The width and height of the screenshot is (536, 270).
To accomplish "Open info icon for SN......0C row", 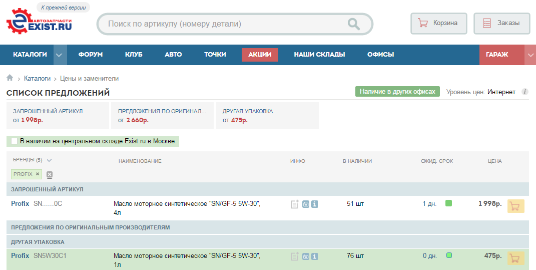I will click(x=314, y=204).
